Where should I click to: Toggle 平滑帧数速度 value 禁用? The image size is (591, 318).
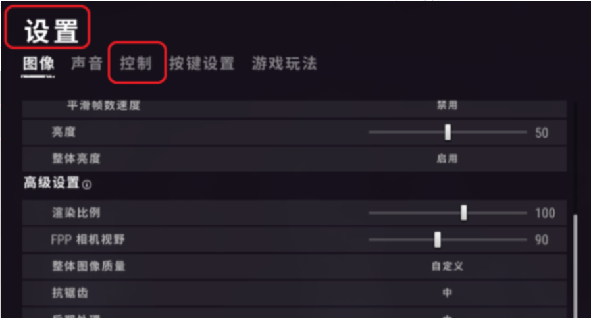click(447, 105)
